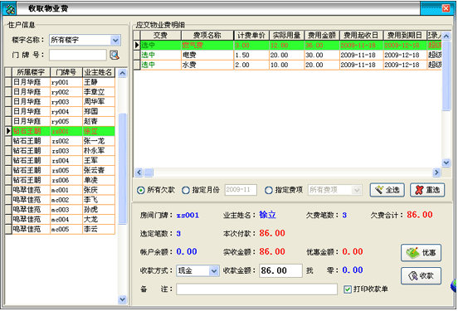458x311 pixels.
Task: Click the 业主姓名 column header
Action: tap(98, 72)
